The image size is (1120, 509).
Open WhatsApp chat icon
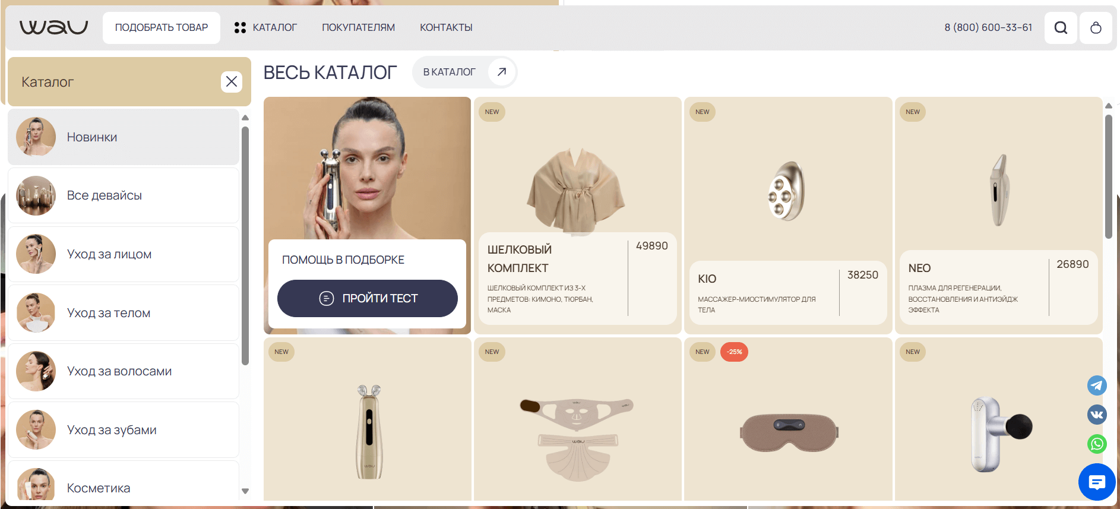(1097, 444)
